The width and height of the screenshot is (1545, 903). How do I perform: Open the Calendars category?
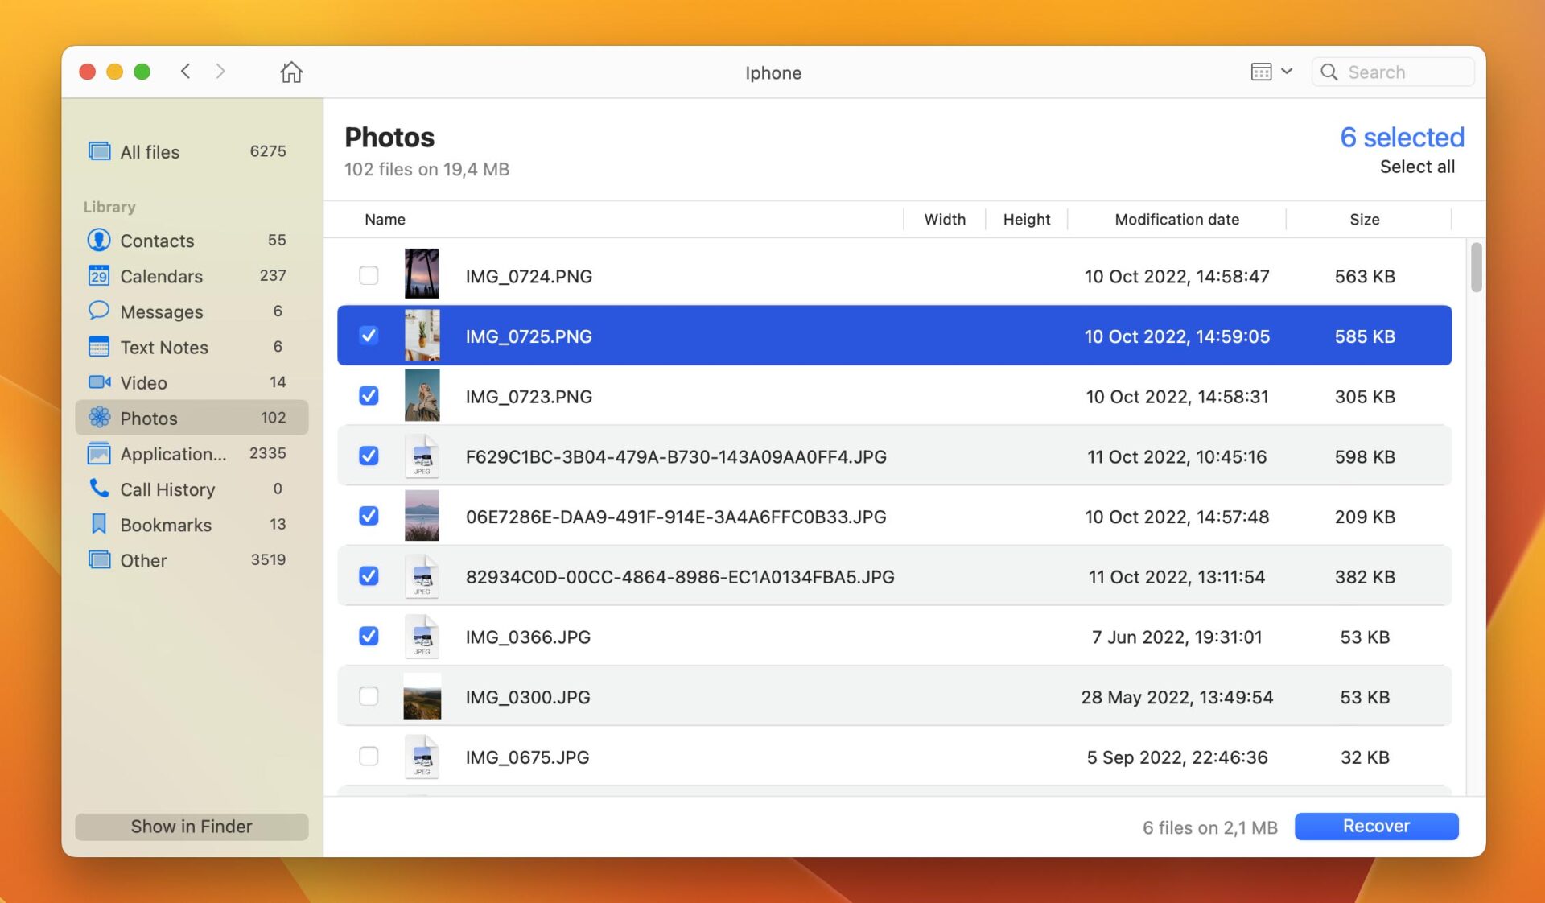161,276
